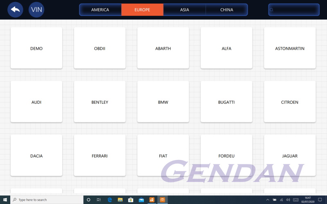
Task: Pick the CITROEN brand tile
Action: (x=290, y=102)
